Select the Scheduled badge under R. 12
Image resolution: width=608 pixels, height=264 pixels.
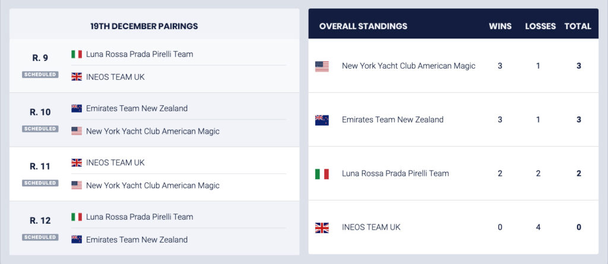coord(40,237)
